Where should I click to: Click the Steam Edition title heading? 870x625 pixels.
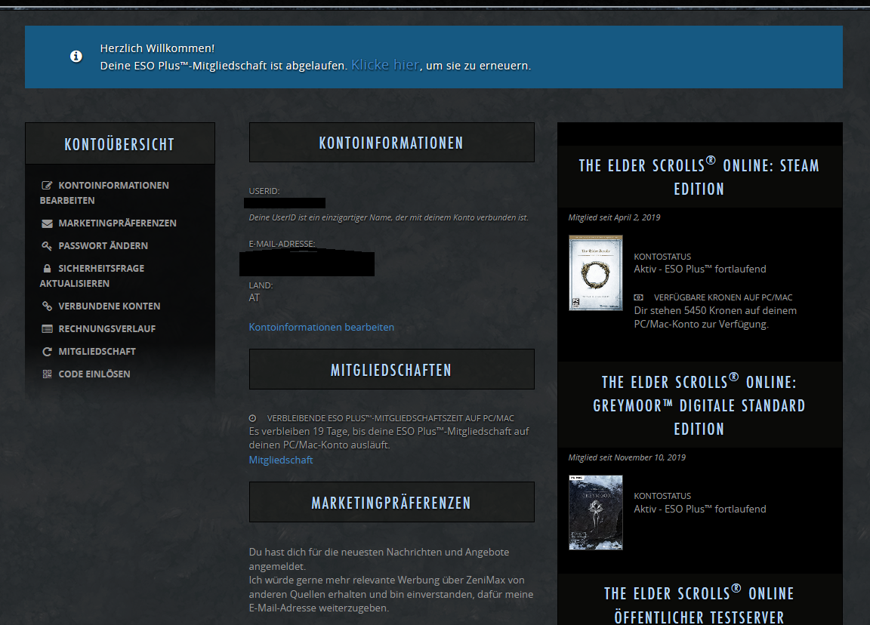[699, 177]
